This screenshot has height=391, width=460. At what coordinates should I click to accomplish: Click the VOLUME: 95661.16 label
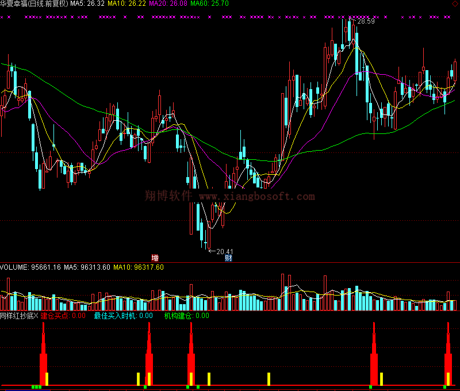[x=30, y=267]
